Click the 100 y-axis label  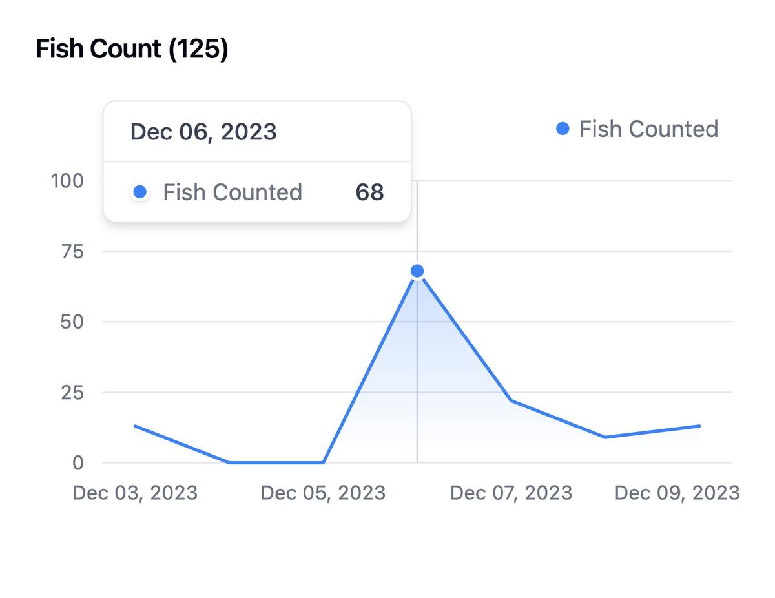68,180
